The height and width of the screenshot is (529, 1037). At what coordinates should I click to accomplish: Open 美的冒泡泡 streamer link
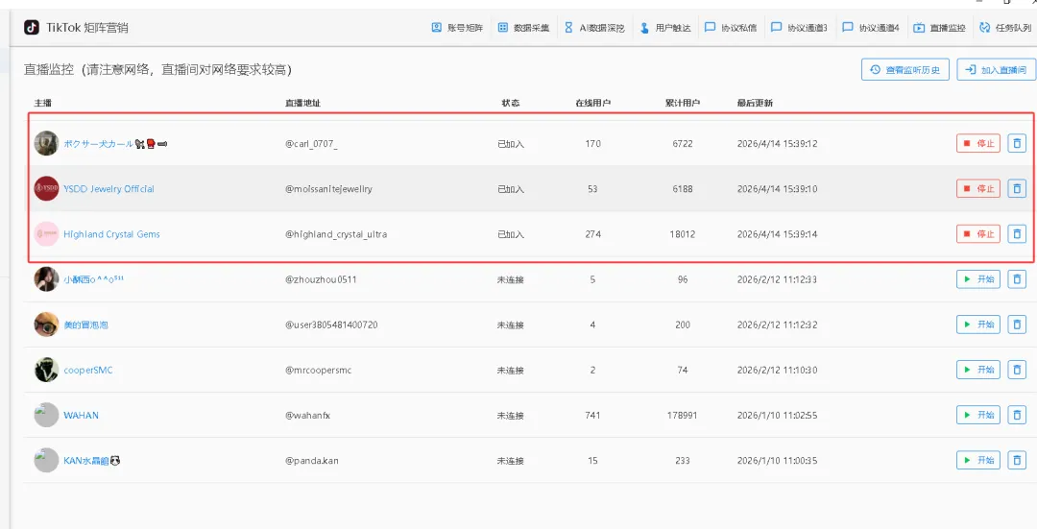(x=85, y=325)
